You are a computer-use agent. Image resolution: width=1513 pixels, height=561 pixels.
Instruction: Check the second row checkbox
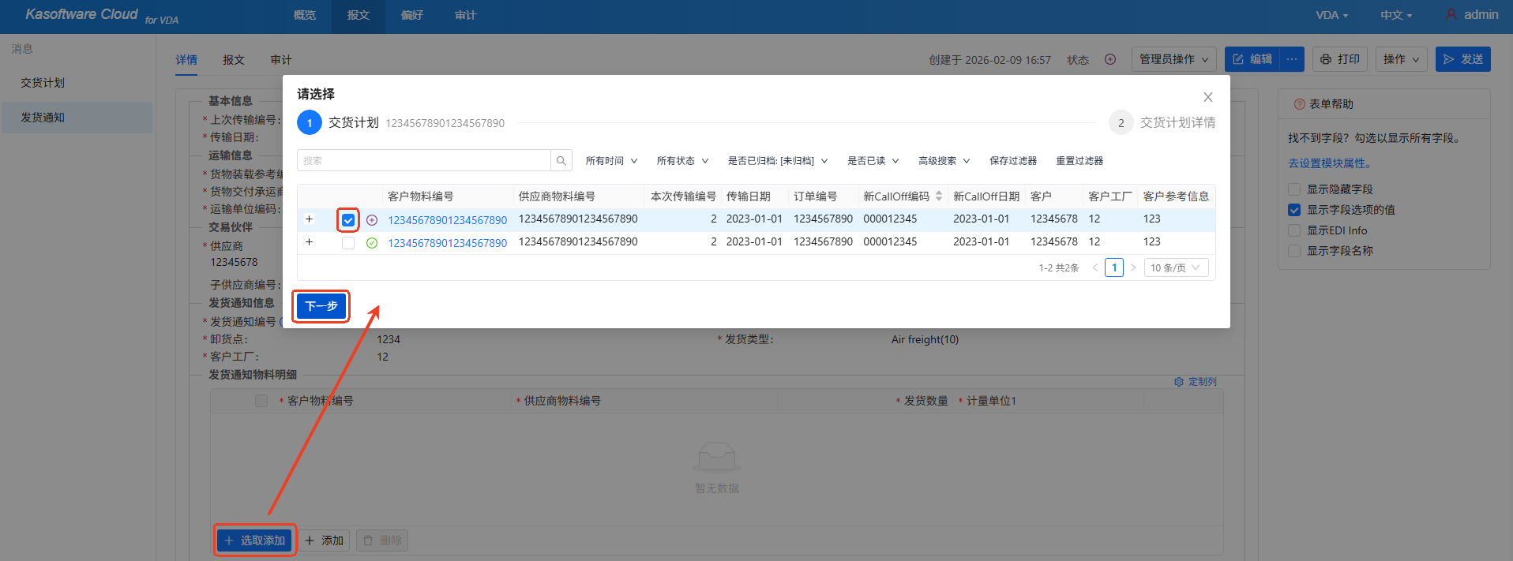348,243
